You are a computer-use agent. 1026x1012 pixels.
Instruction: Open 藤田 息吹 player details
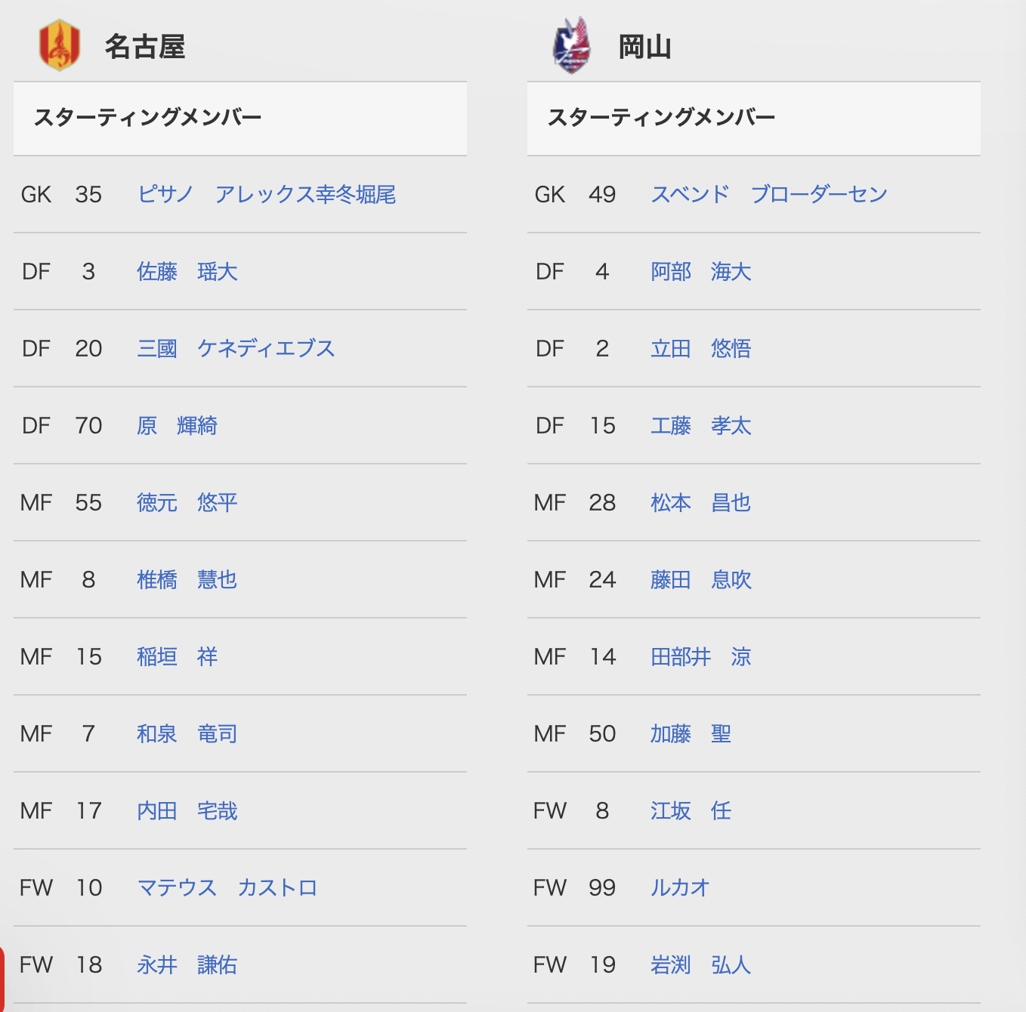pos(701,580)
